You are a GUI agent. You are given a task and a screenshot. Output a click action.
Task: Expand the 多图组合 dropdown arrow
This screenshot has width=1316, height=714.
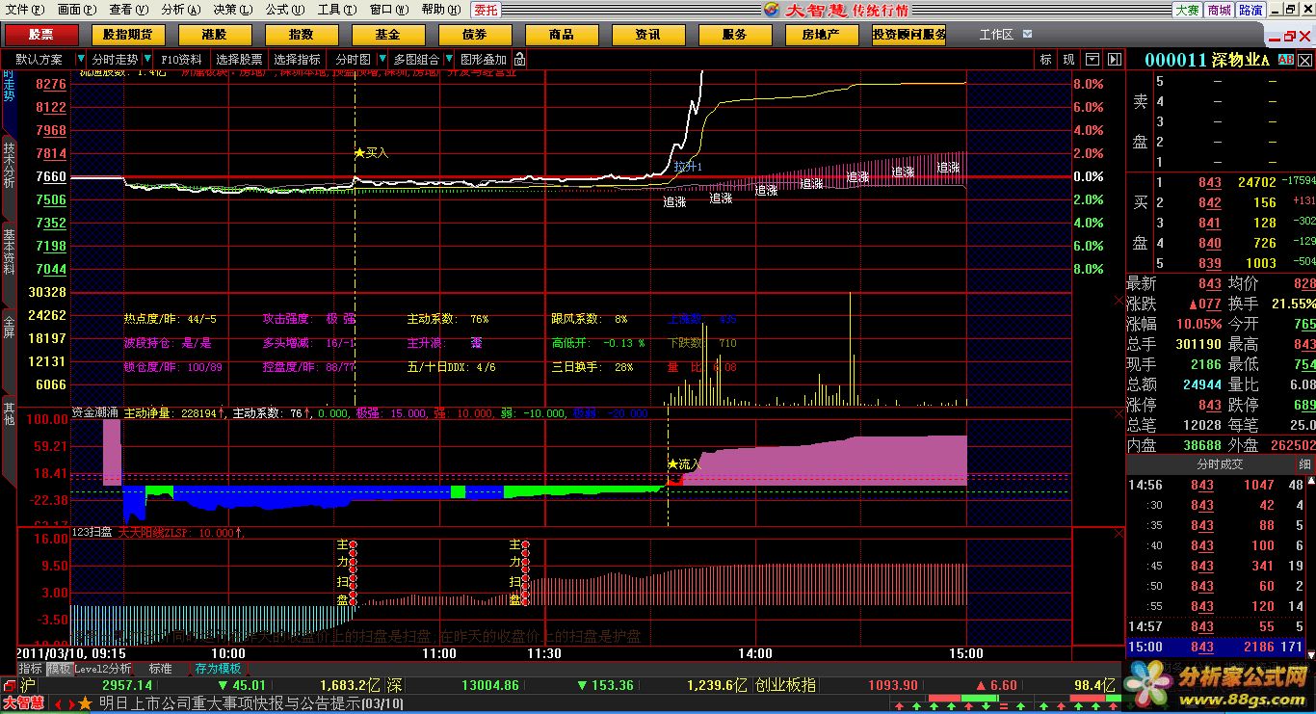(x=448, y=60)
